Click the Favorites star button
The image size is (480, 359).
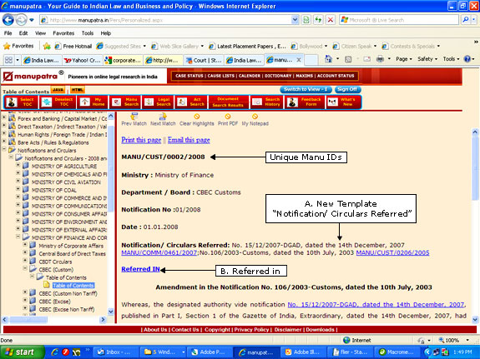tap(18, 46)
